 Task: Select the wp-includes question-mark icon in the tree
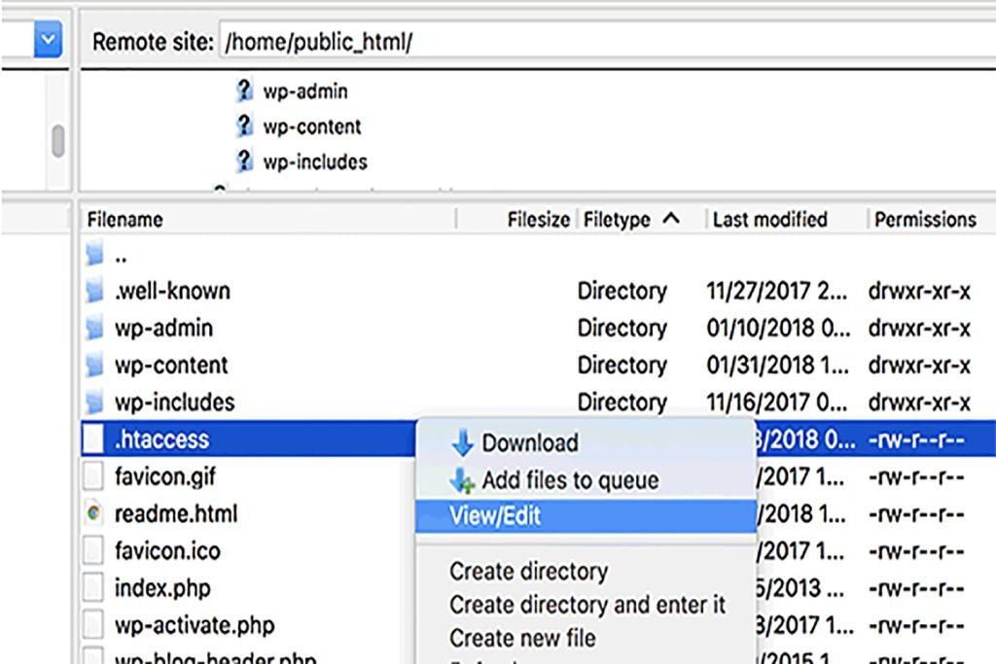click(243, 161)
